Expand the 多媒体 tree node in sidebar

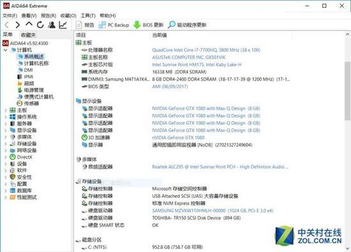pyautogui.click(x=6, y=137)
